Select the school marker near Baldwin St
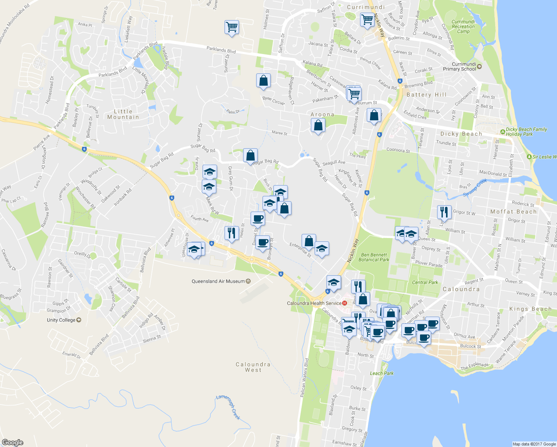Viewport: 557px width, 447px height. click(349, 330)
